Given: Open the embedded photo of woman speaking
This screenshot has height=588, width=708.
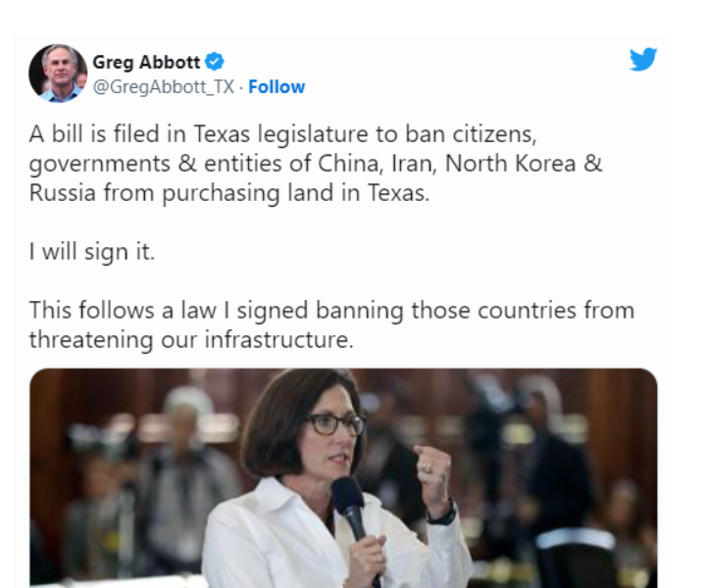Looking at the screenshot, I should point(343,478).
